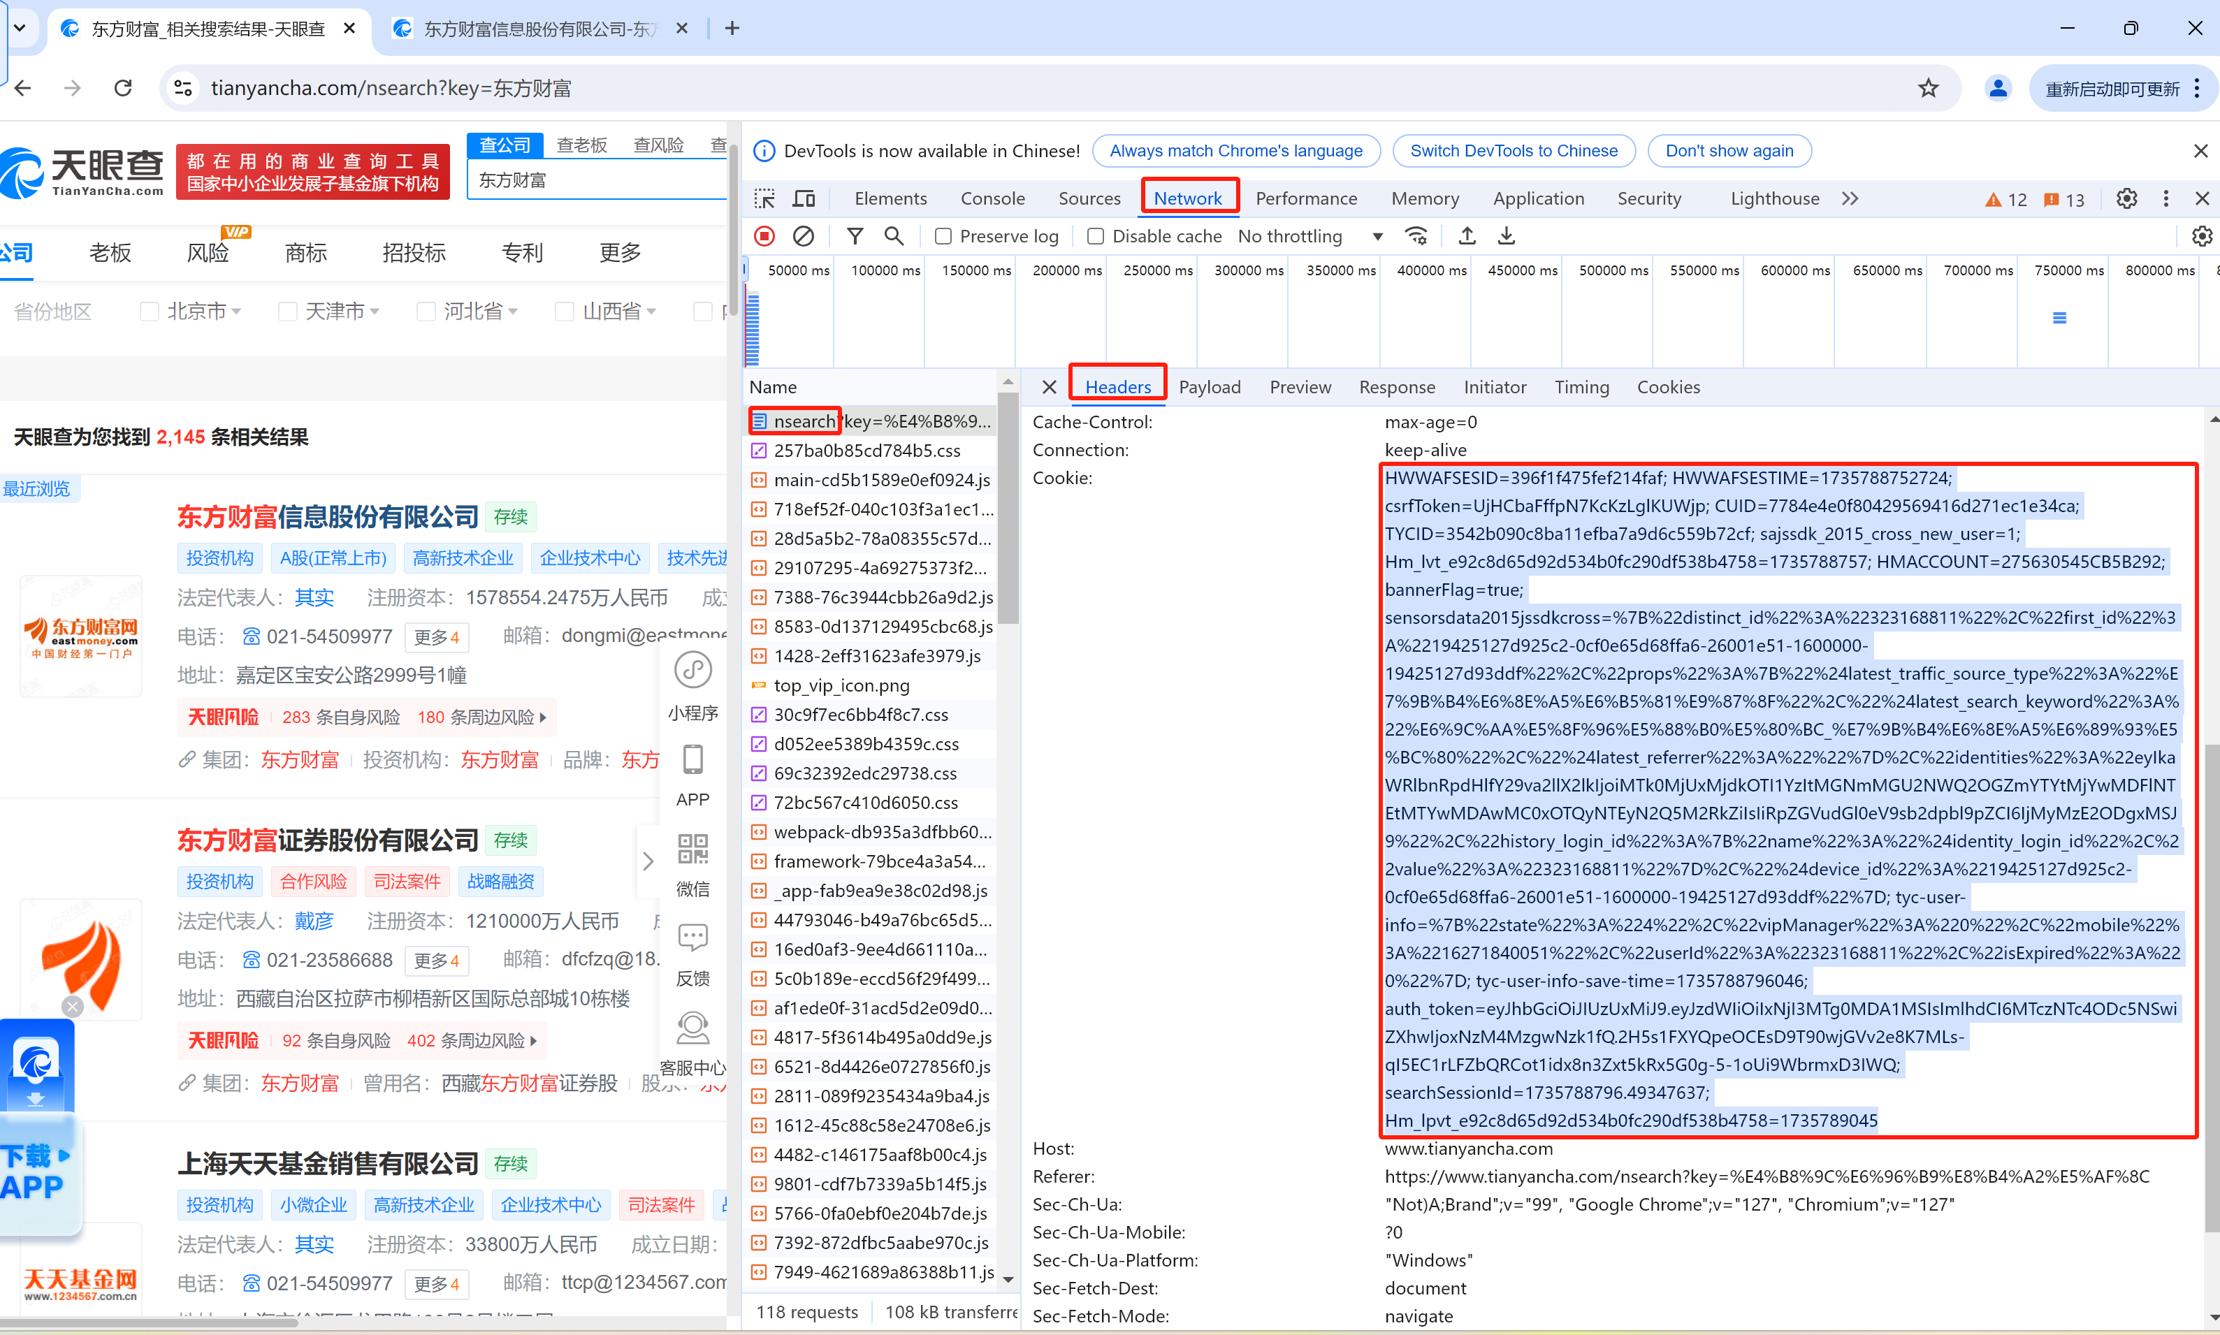Open the Sources tab
The height and width of the screenshot is (1335, 2220).
click(x=1089, y=199)
